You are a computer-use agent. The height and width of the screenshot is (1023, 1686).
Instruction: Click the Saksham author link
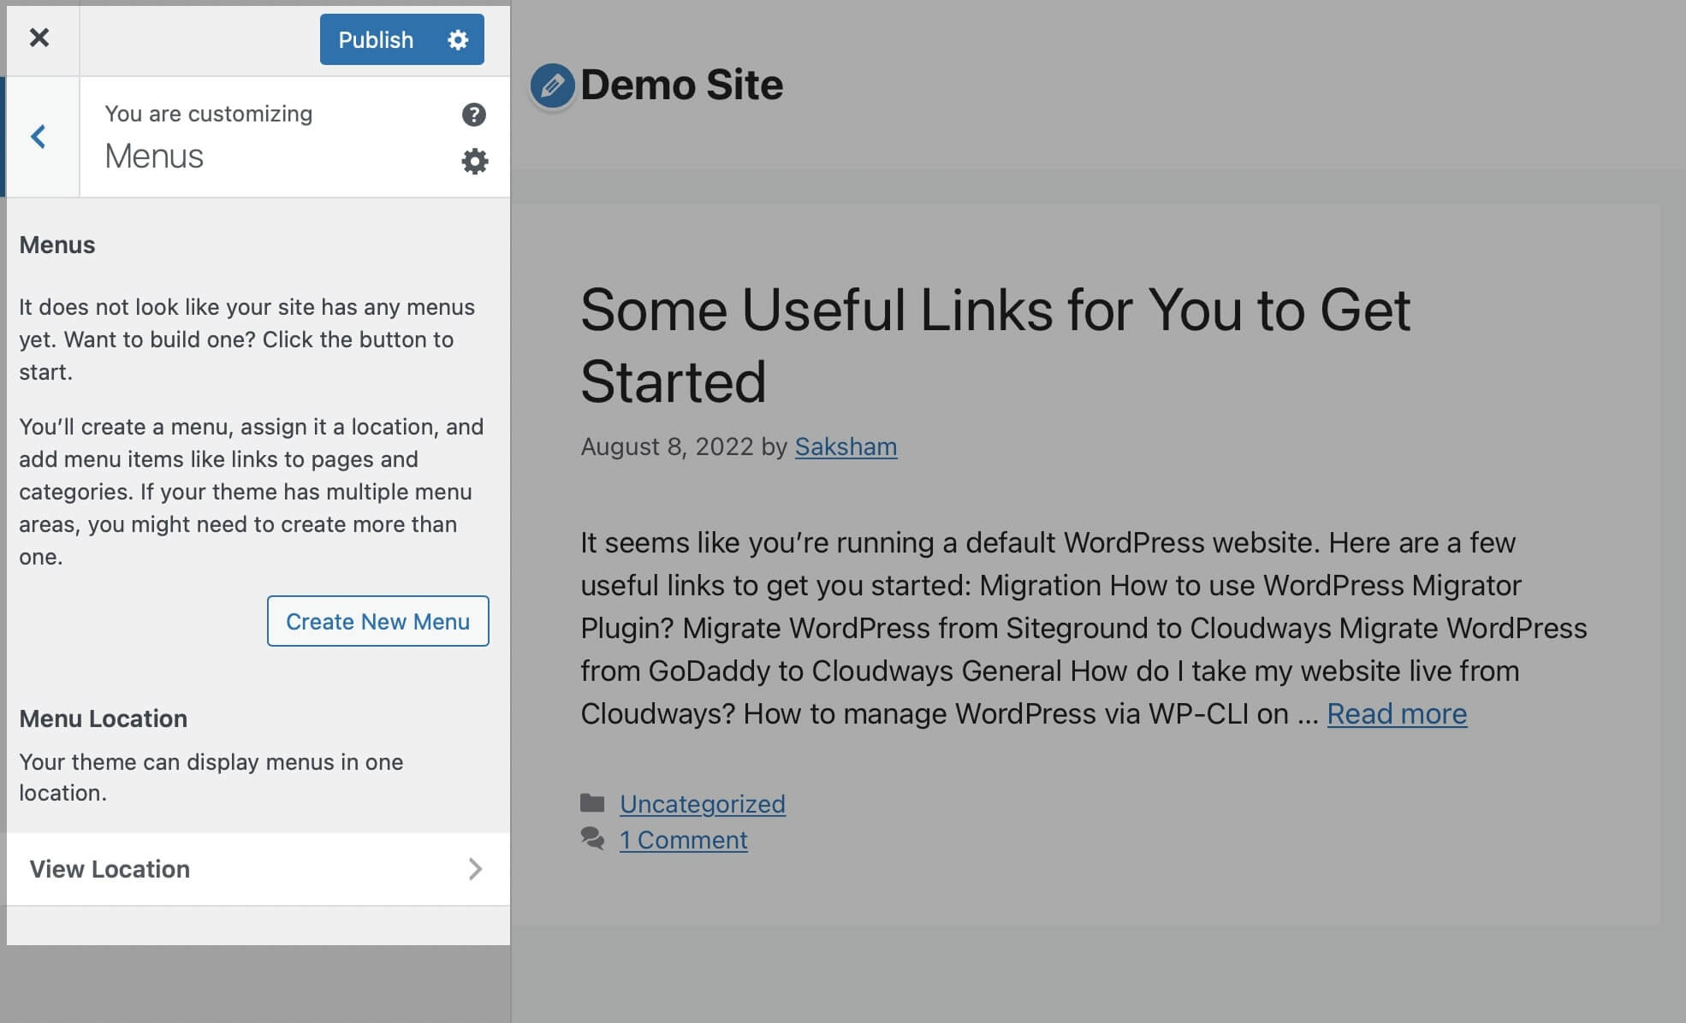coord(846,446)
